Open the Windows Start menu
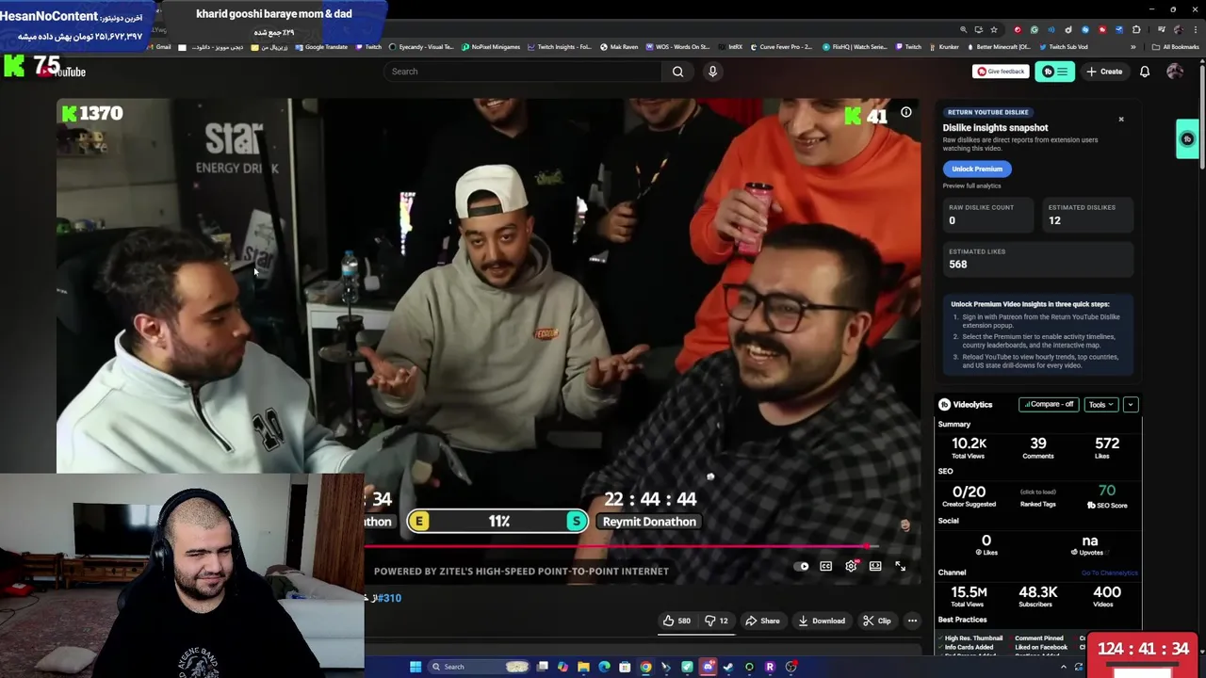The image size is (1206, 678). pyautogui.click(x=415, y=667)
